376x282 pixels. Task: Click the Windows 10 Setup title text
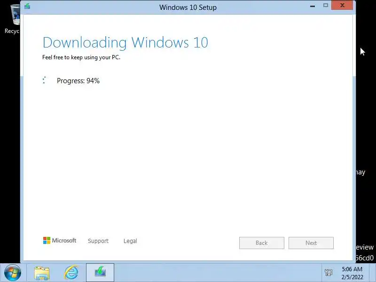coord(188,8)
